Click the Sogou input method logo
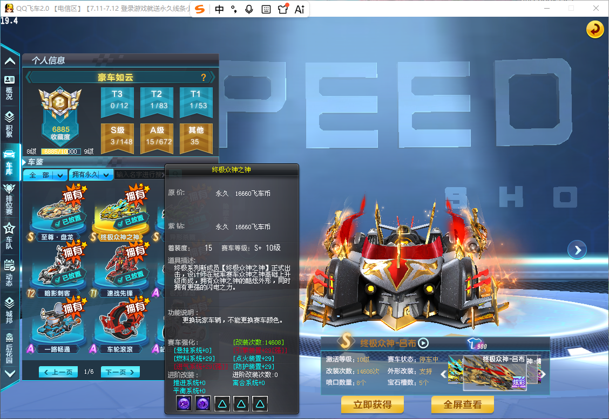Screen dimensions: 609x419 tap(200, 9)
